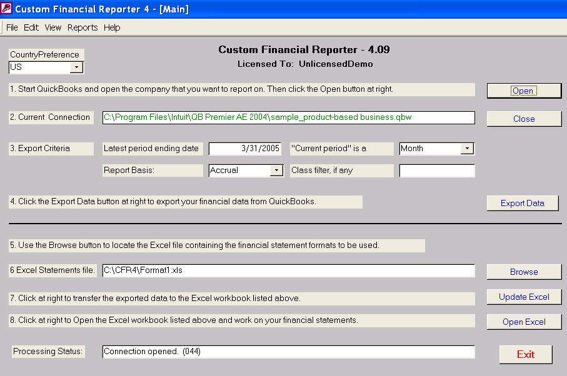This screenshot has width=567, height=376.
Task: Click the latest period ending date field
Action: [x=245, y=149]
